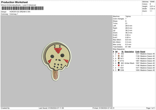Click 'Madeira Classic 40' in the 1059 row
The image size is (156, 110).
tap(147, 70)
